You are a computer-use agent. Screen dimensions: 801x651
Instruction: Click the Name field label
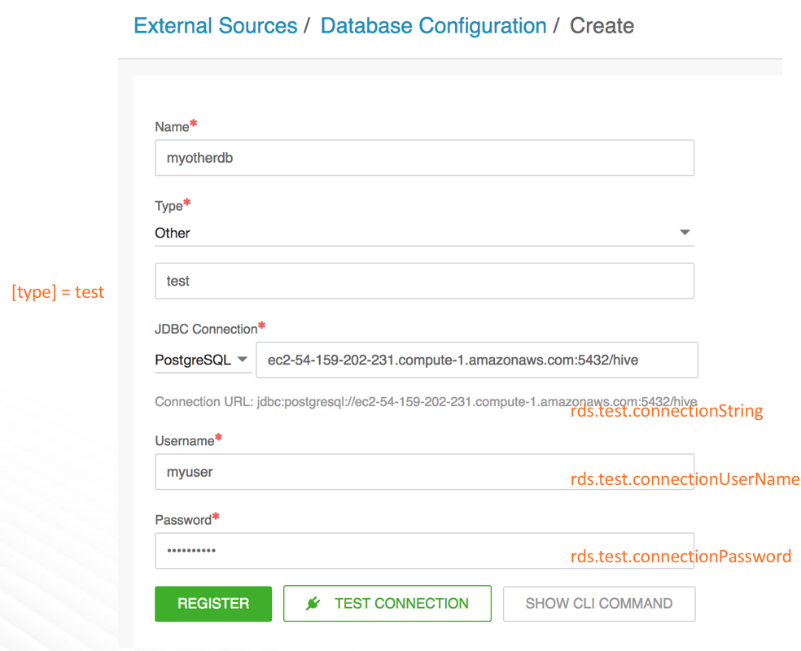(x=172, y=127)
